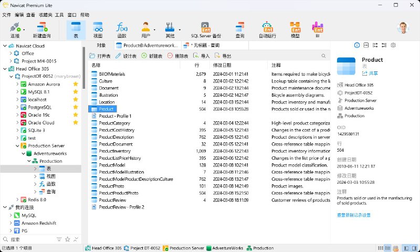Open the Connection button dropdown arrow

coord(24,30)
